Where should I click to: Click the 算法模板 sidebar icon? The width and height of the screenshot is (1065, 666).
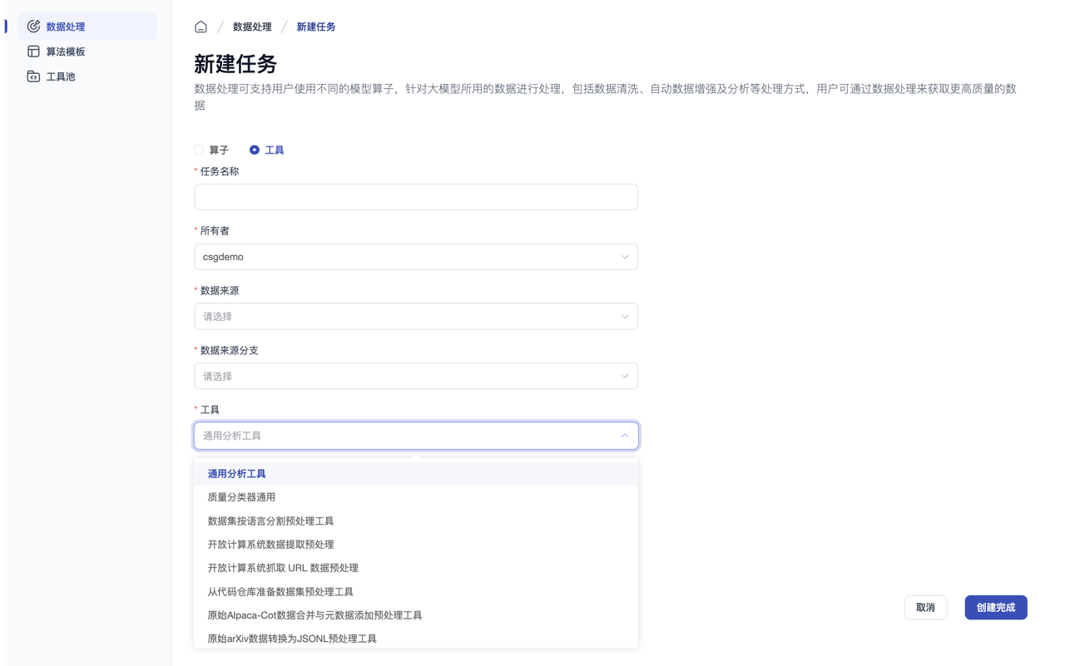click(x=33, y=52)
